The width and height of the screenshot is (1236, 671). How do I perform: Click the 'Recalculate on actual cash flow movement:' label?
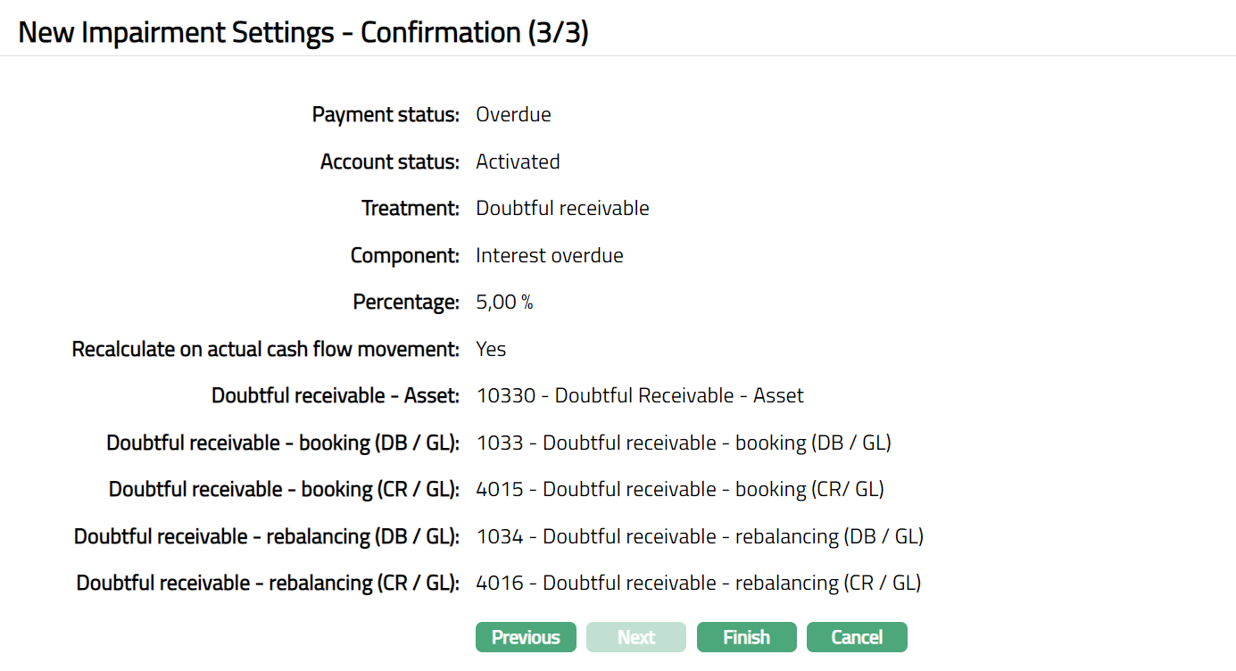(x=266, y=350)
